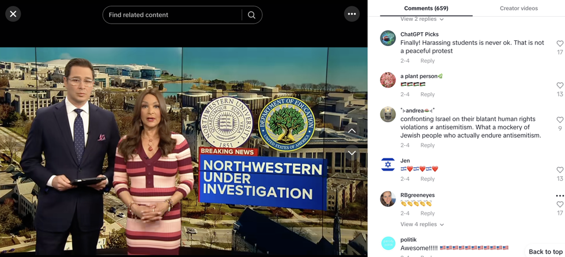
Task: Open Jen's Israeli flag avatar
Action: click(388, 165)
